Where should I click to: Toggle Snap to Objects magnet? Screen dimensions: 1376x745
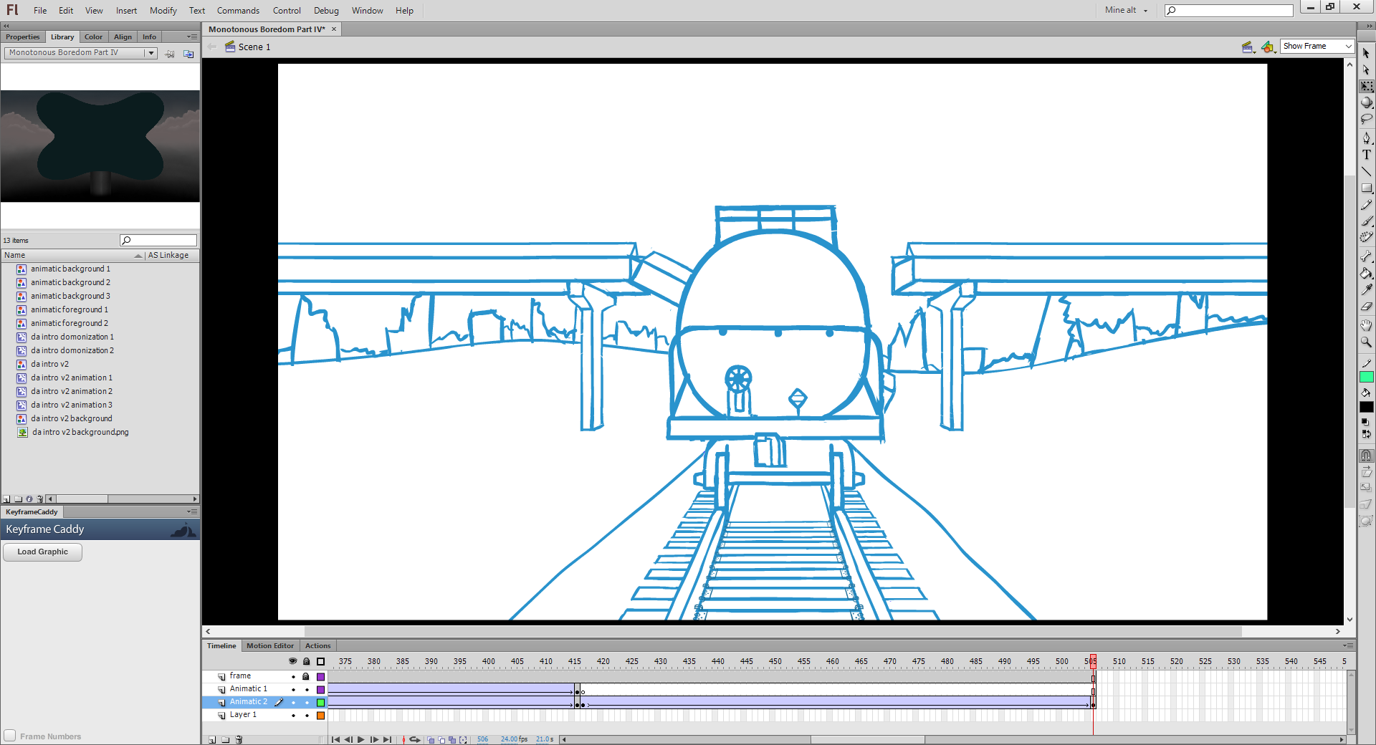1366,456
